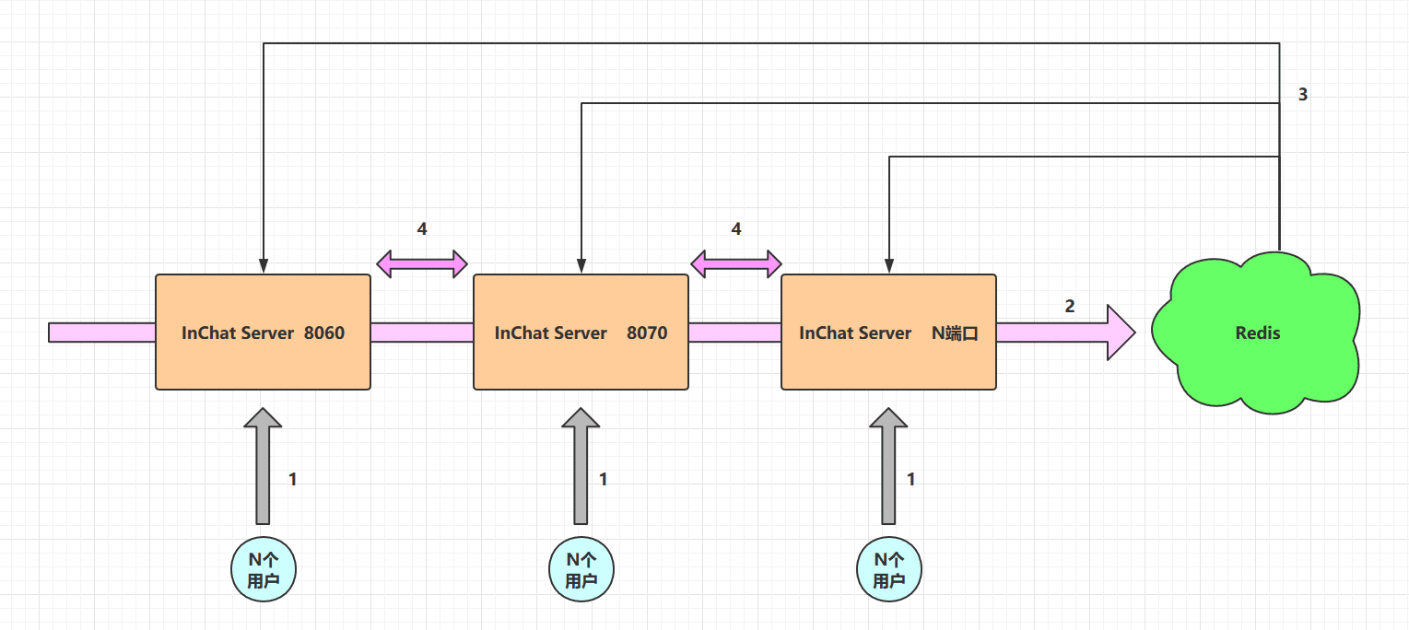1409x630 pixels.
Task: Select the InChat Server 8060 box
Action: pos(263,332)
